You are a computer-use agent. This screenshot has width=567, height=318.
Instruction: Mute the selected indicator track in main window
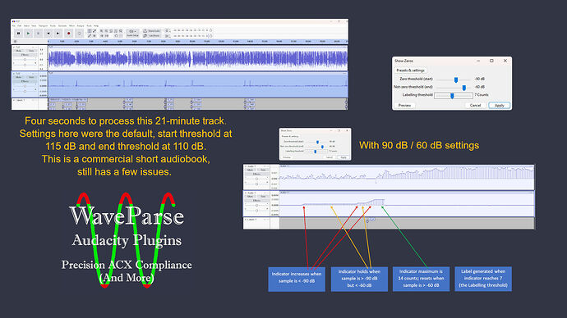[x=18, y=77]
